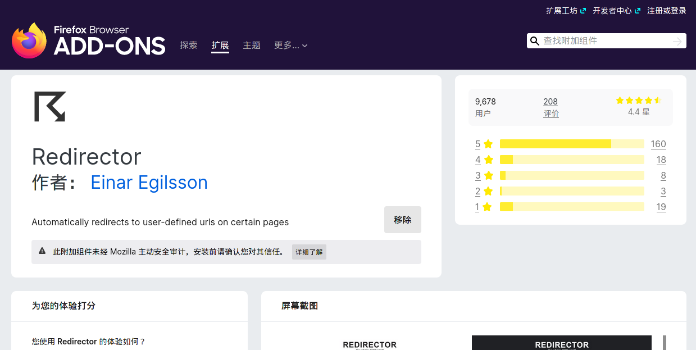696x350 pixels.
Task: Click the warning triangle icon
Action: pos(42,251)
